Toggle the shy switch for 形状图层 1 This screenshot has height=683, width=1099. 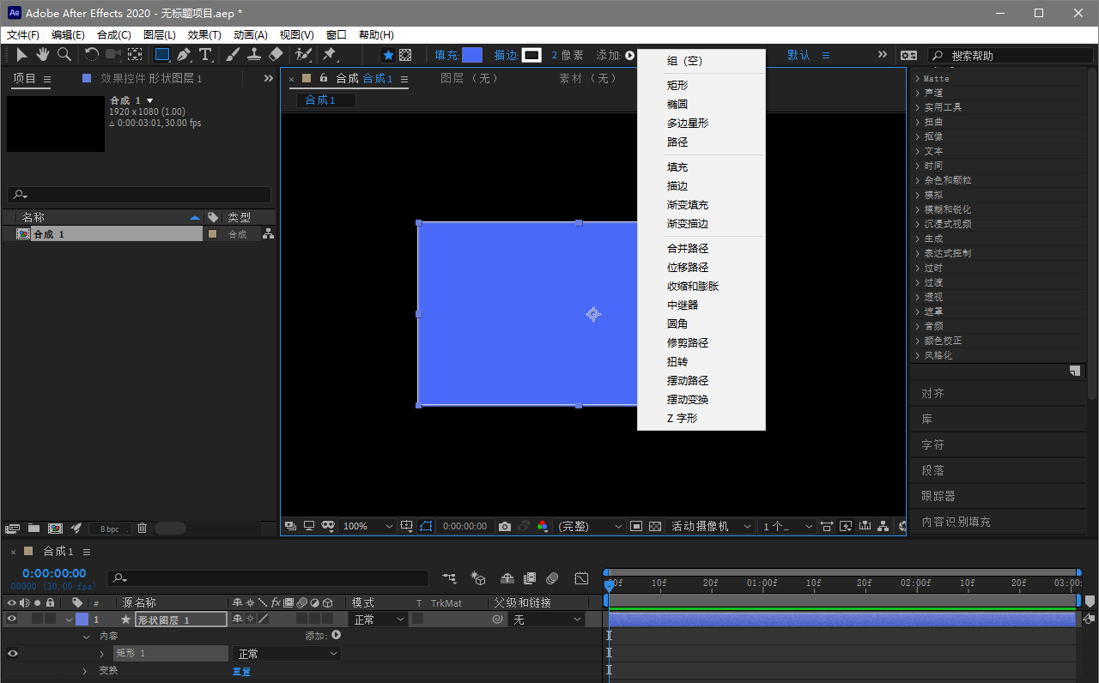coord(237,619)
